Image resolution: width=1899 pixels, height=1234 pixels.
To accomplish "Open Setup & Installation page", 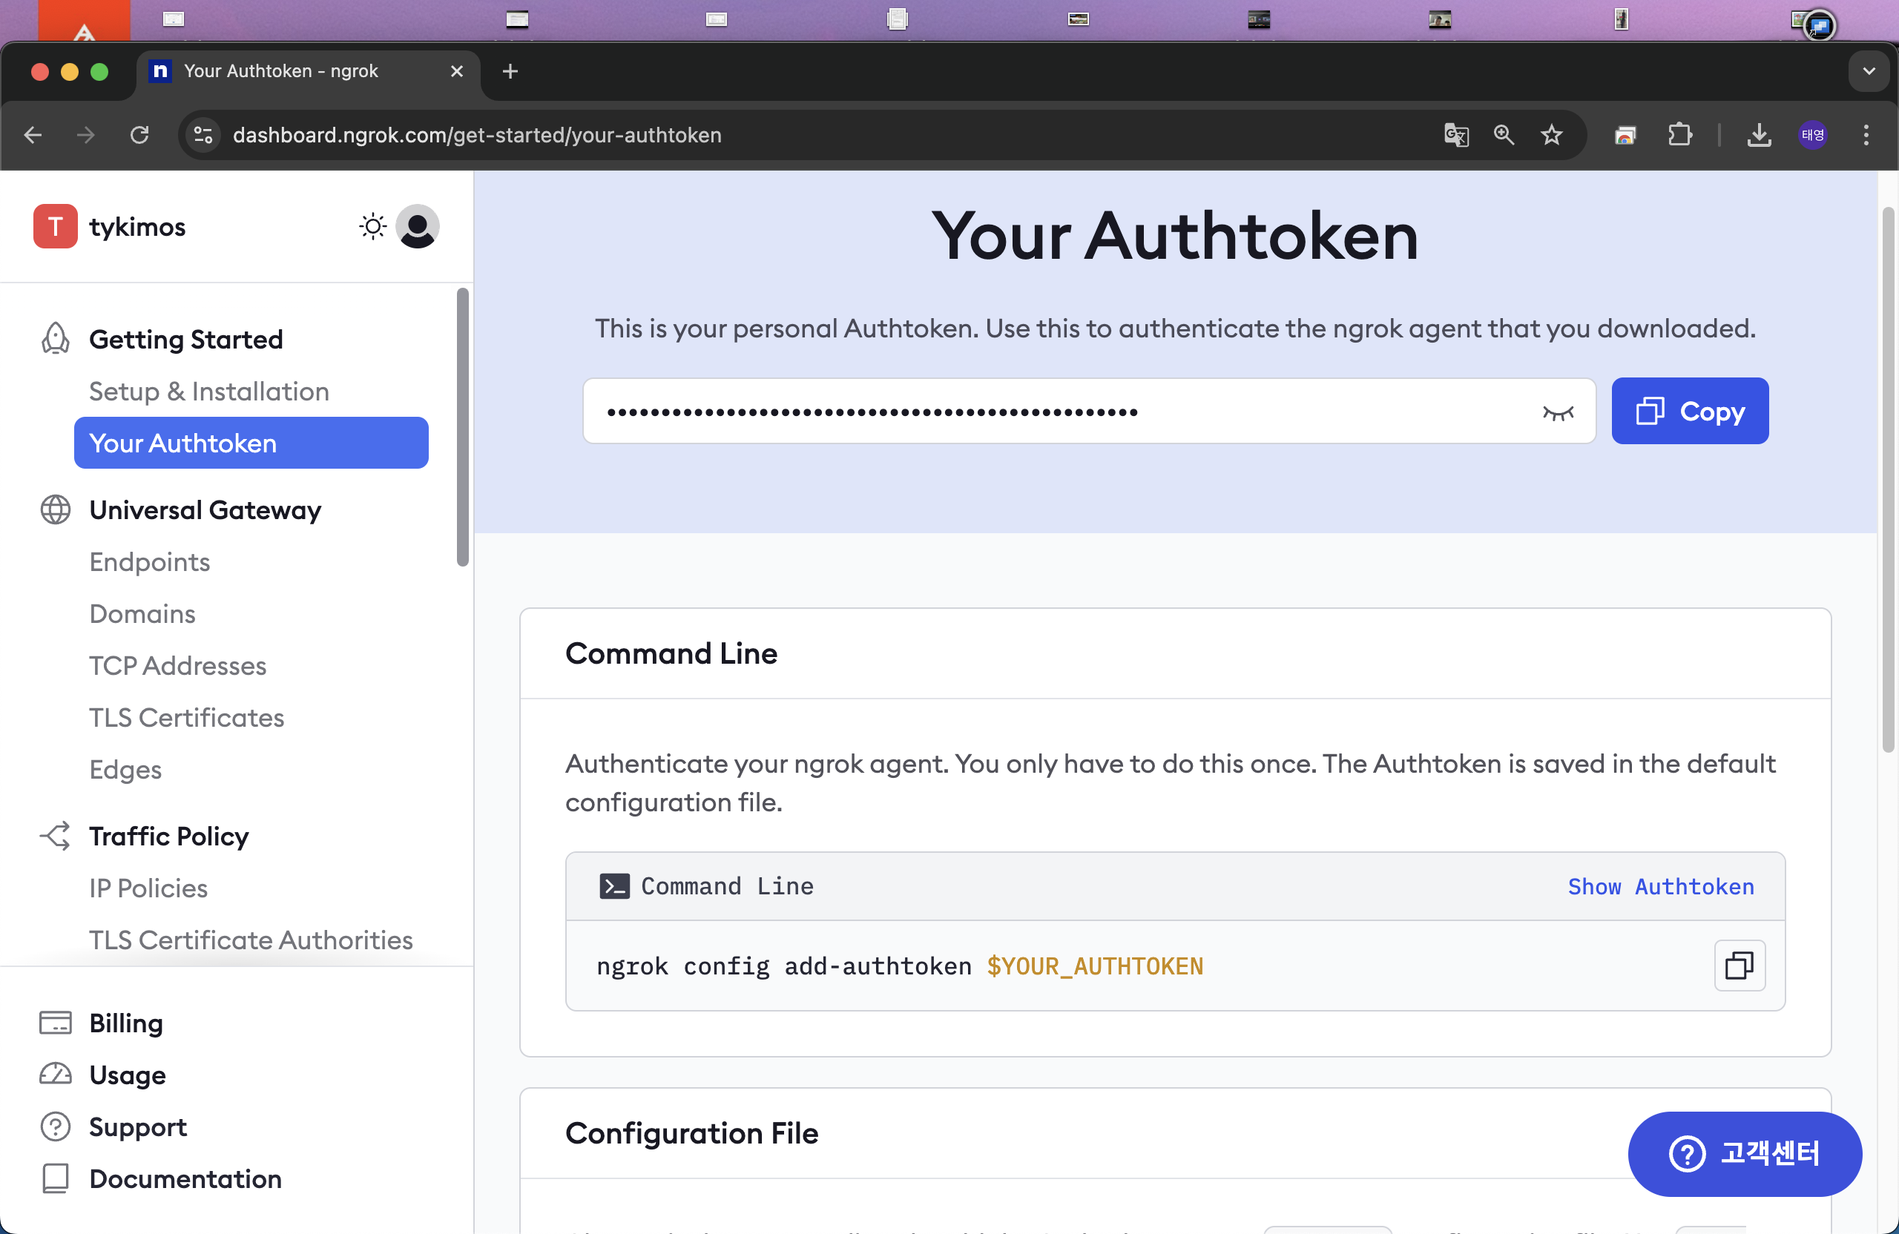I will (209, 391).
